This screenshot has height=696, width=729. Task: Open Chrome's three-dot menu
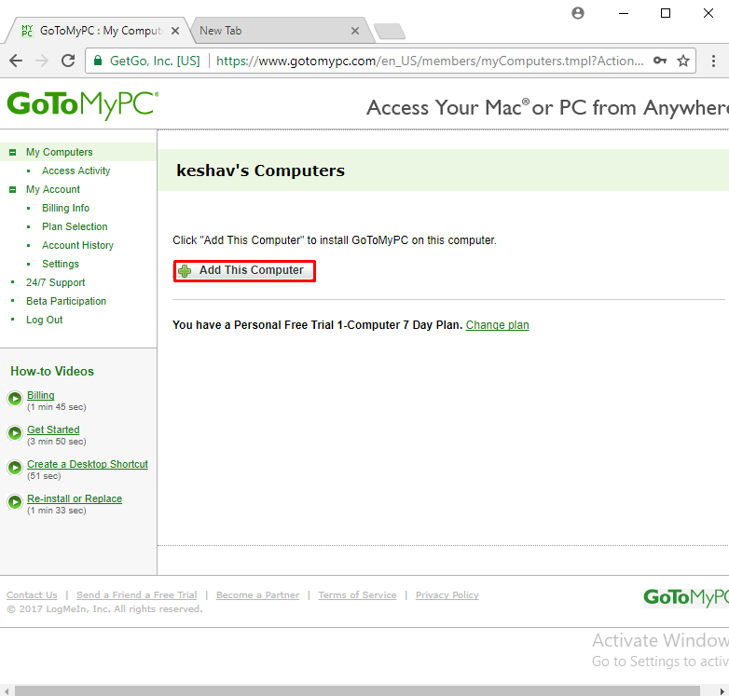pyautogui.click(x=713, y=61)
